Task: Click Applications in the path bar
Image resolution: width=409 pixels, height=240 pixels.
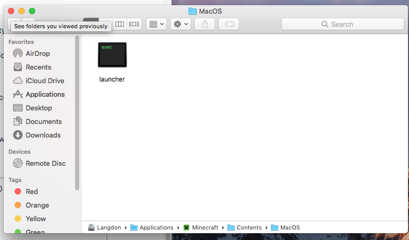Action: click(x=152, y=227)
